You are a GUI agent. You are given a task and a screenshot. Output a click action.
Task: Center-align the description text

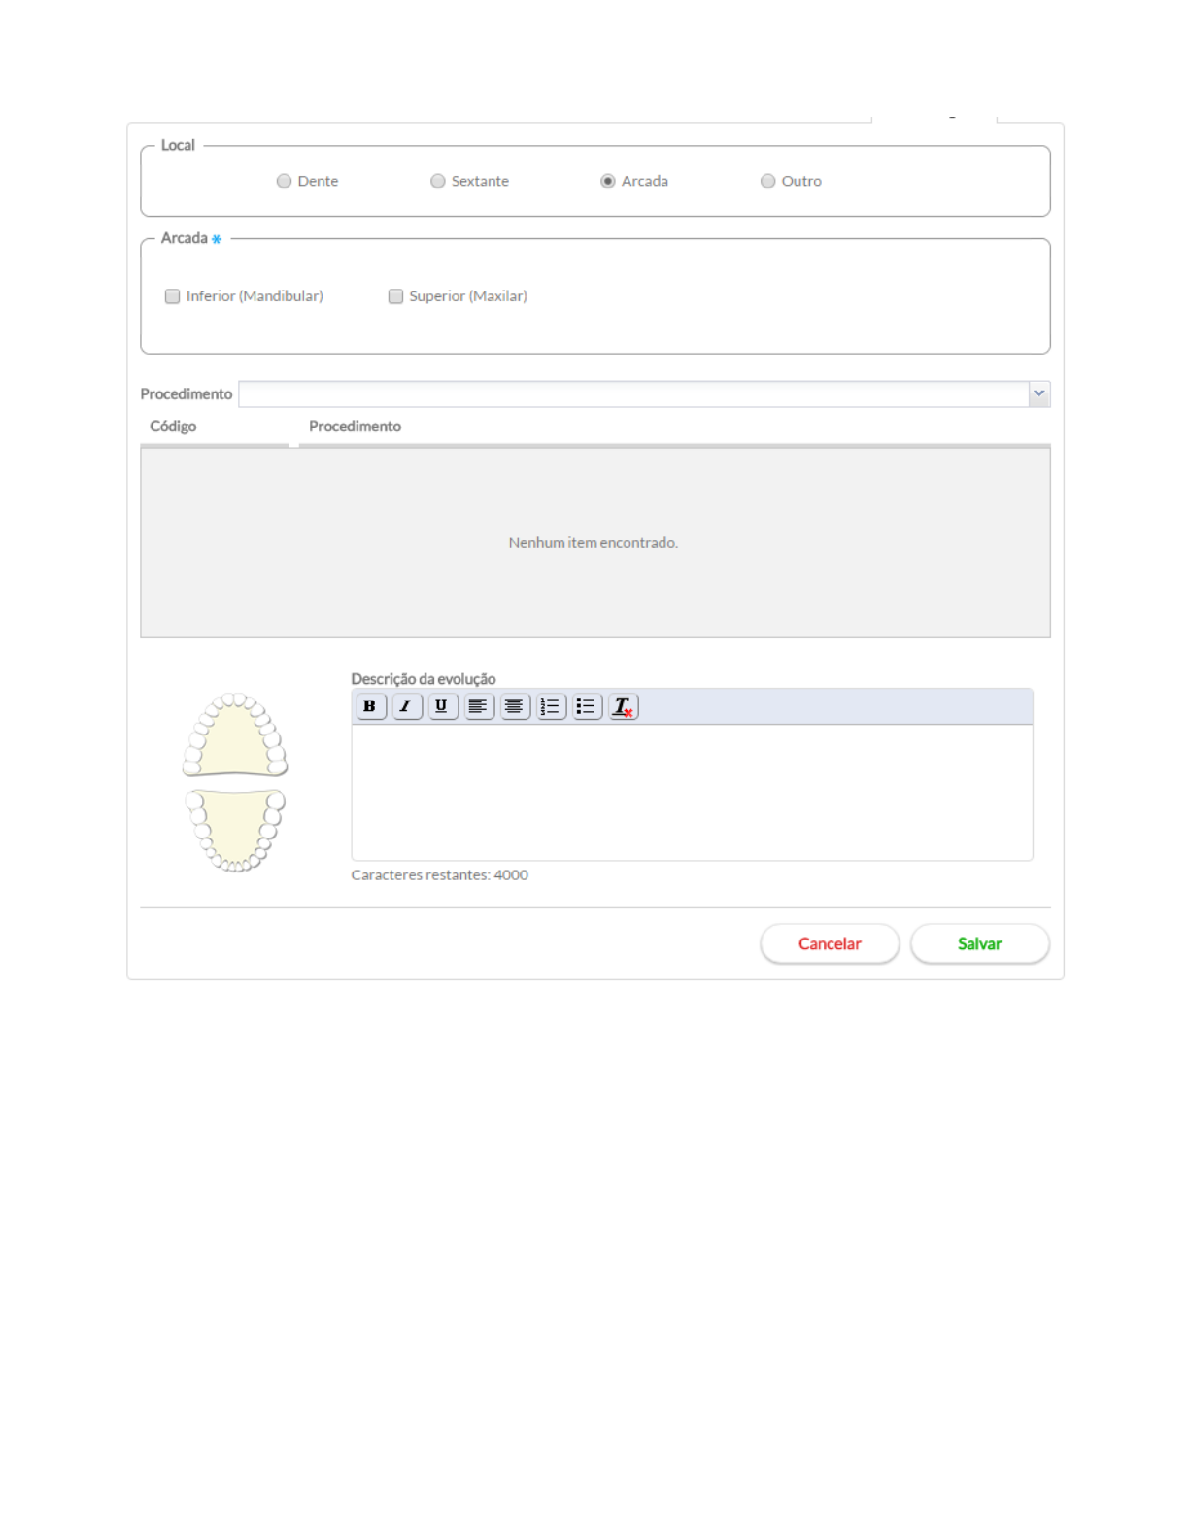click(514, 706)
